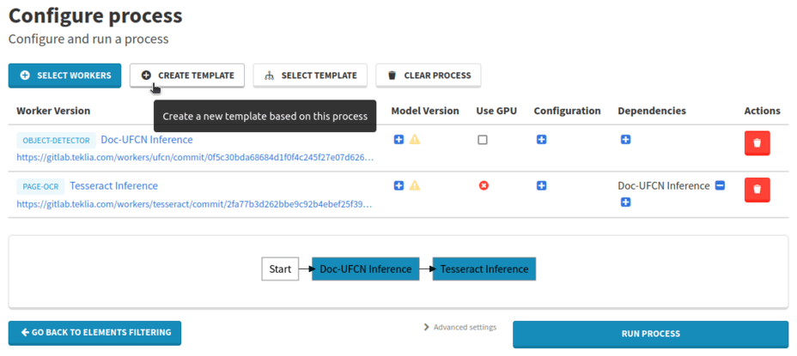Open the ufcn gitlab commit URL

[196, 158]
